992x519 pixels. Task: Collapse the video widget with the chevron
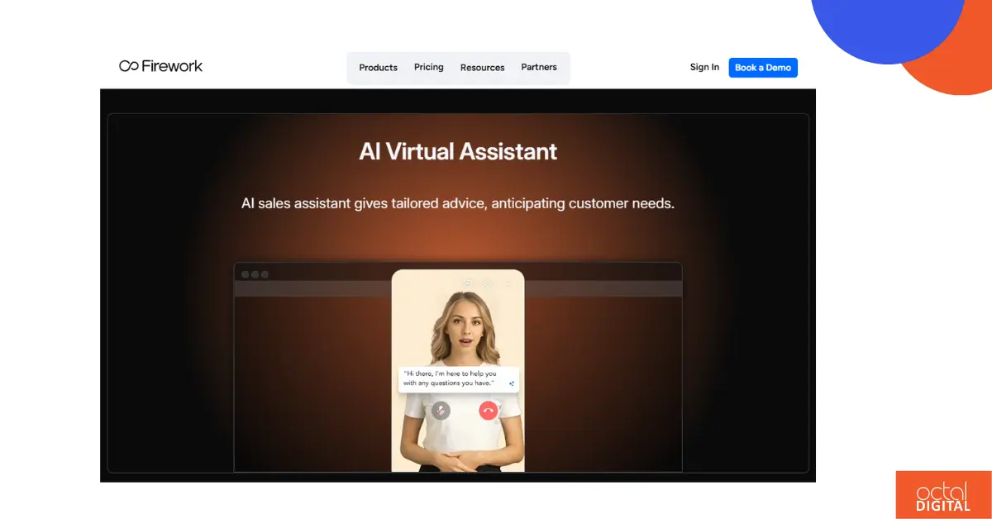pyautogui.click(x=508, y=283)
